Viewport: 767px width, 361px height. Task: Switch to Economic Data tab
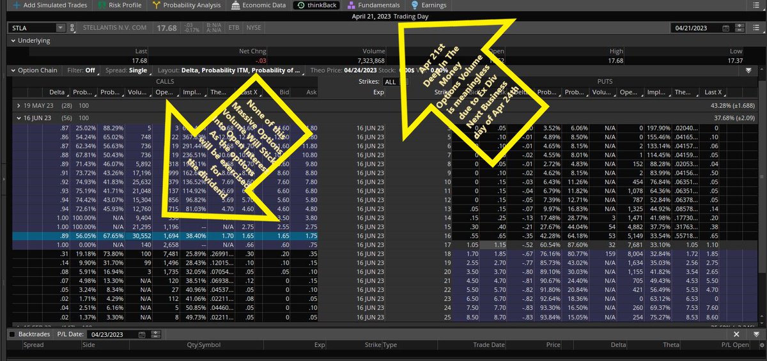pos(259,5)
